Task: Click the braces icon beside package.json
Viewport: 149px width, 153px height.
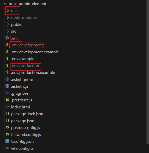Action: (x=7, y=120)
